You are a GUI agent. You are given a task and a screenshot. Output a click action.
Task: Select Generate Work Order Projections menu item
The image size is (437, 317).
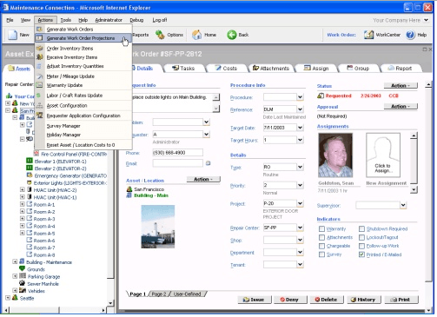click(x=83, y=38)
